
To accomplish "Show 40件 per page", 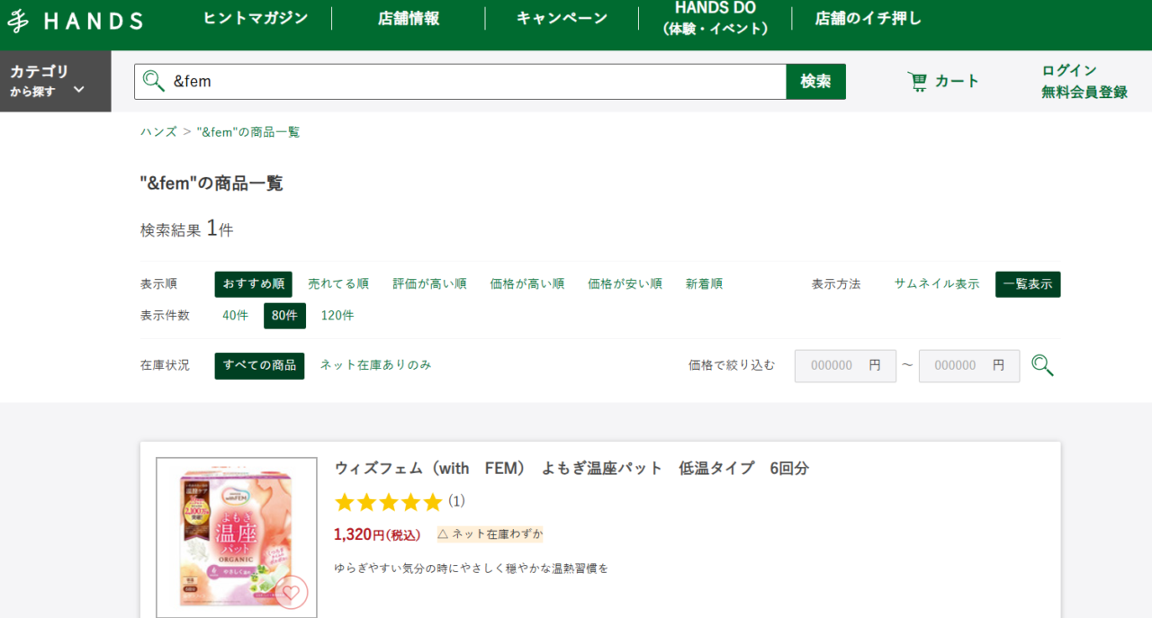I will 236,316.
